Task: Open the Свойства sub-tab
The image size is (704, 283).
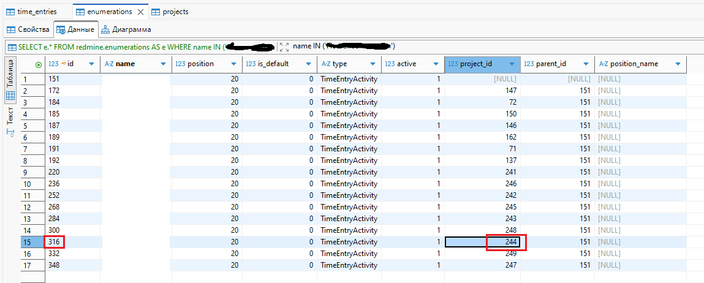Action: [28, 29]
